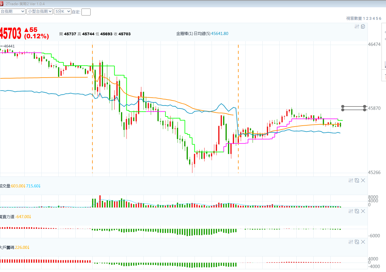Set window count to 2
Viewport: 386px width, 272px height.
tap(367, 19)
